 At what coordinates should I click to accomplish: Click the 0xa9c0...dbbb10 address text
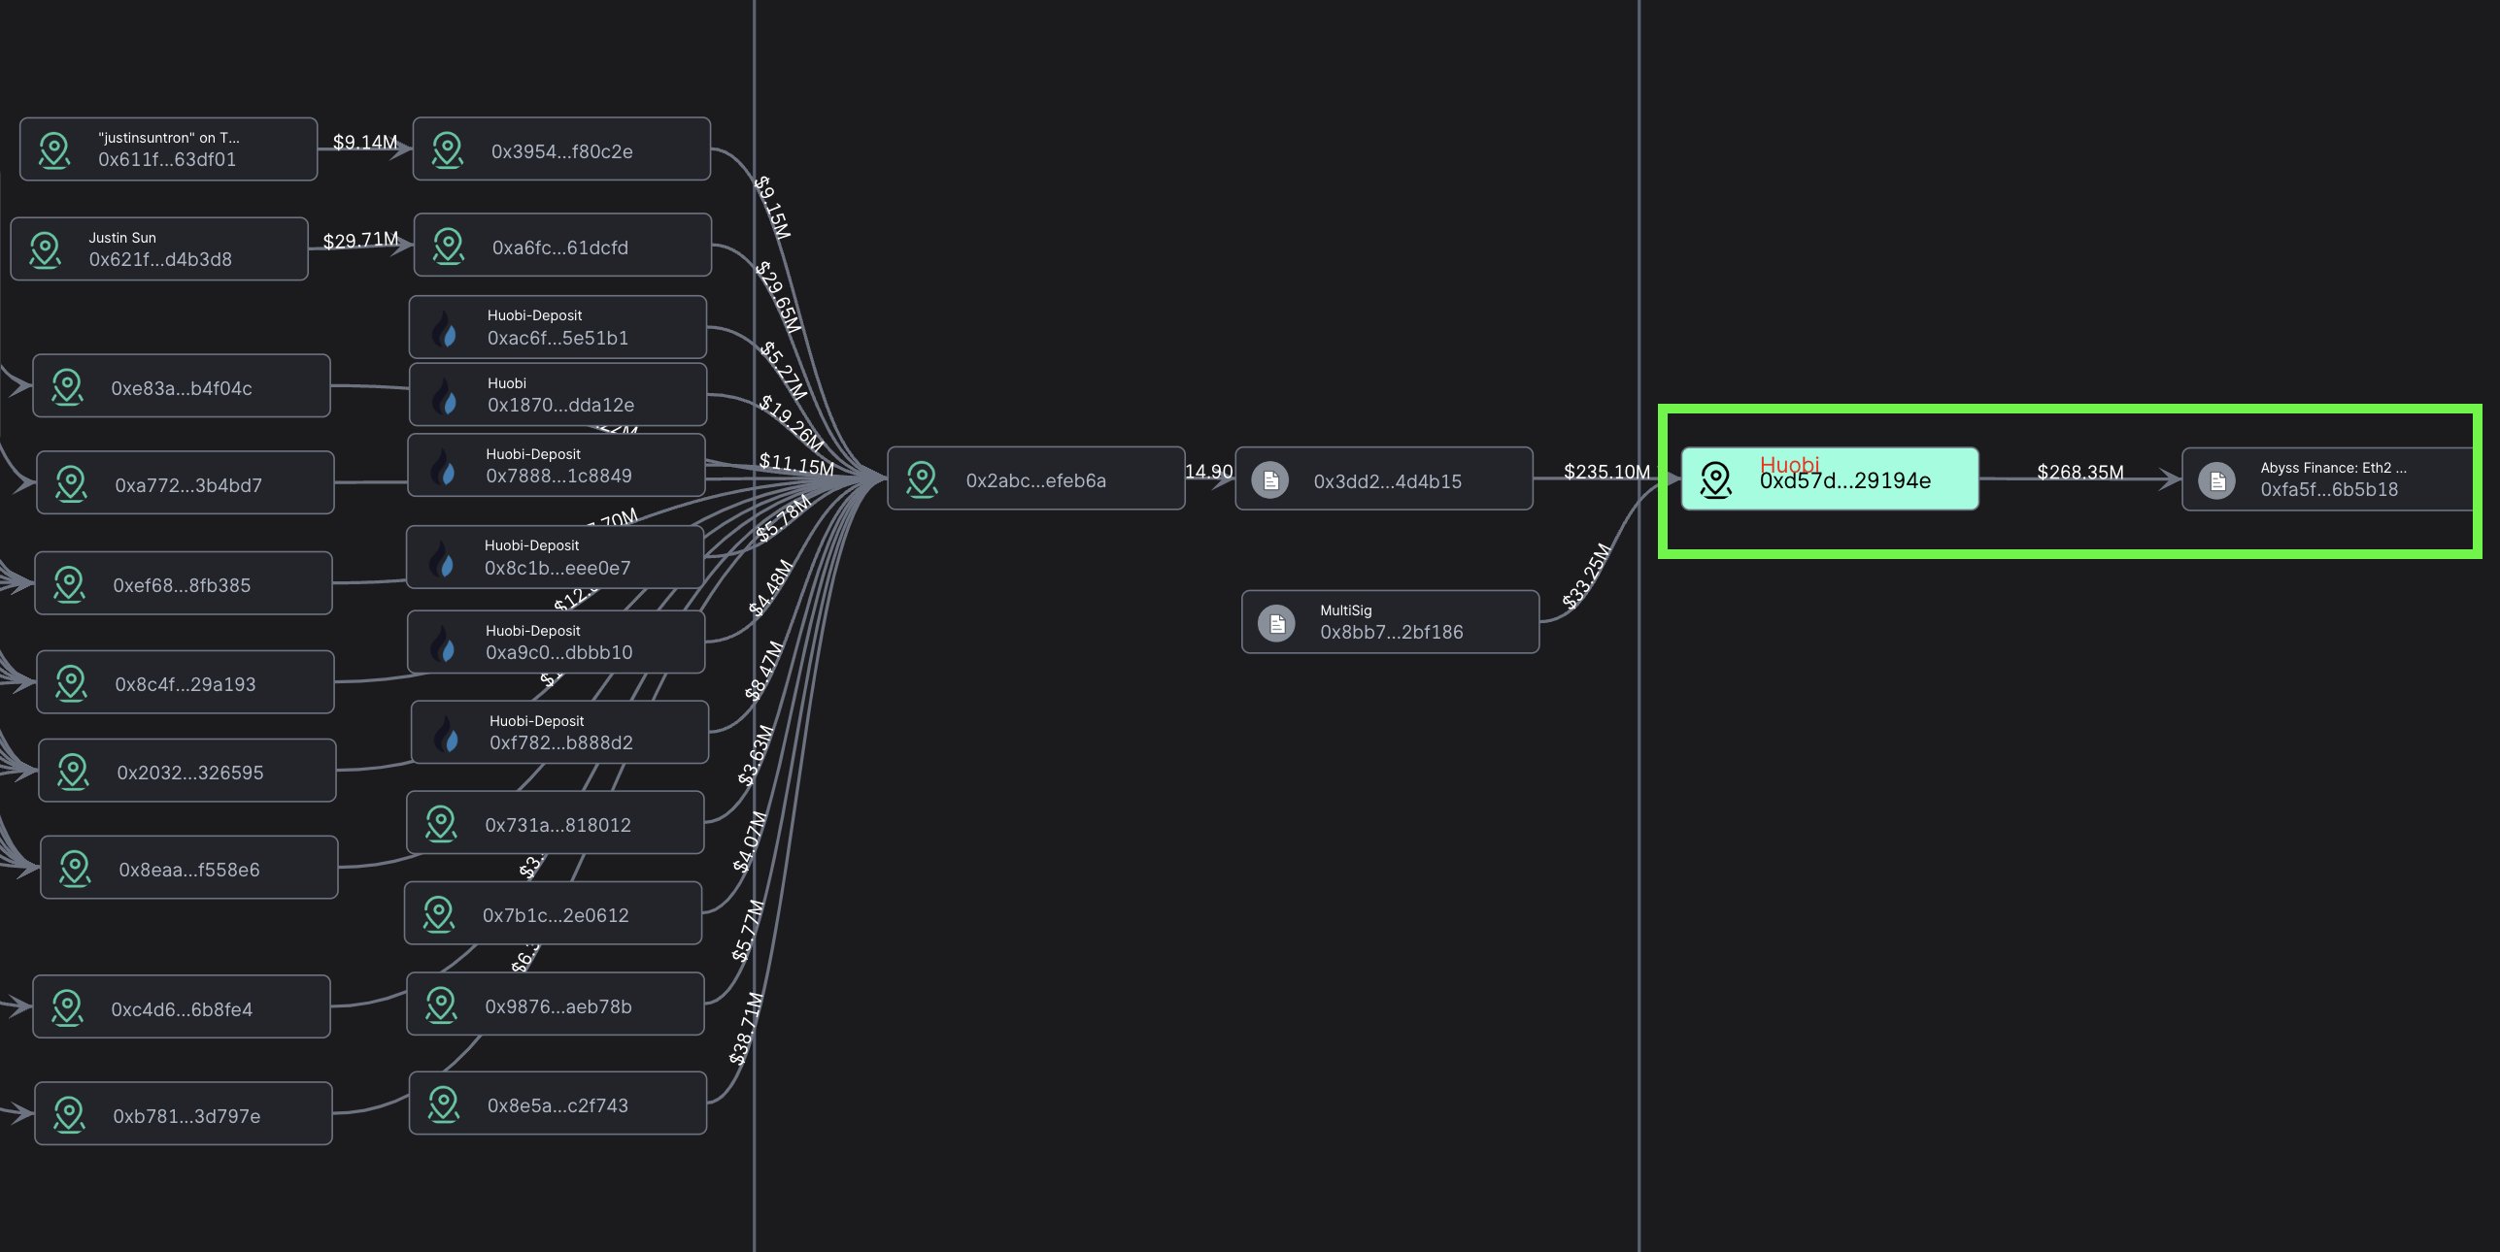(558, 652)
